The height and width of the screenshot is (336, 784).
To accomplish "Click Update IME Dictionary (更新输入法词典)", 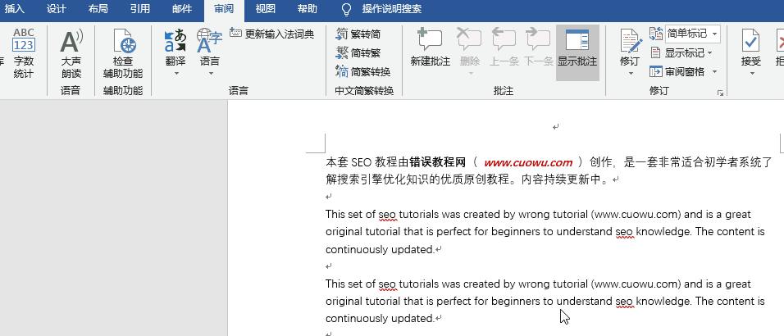I will coord(272,34).
